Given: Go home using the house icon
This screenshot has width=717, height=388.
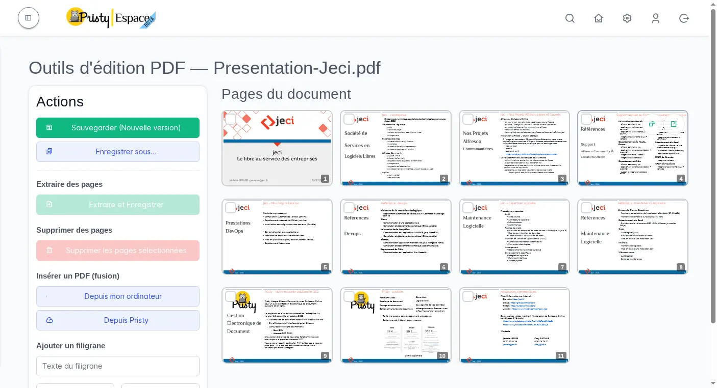Looking at the screenshot, I should click(599, 18).
